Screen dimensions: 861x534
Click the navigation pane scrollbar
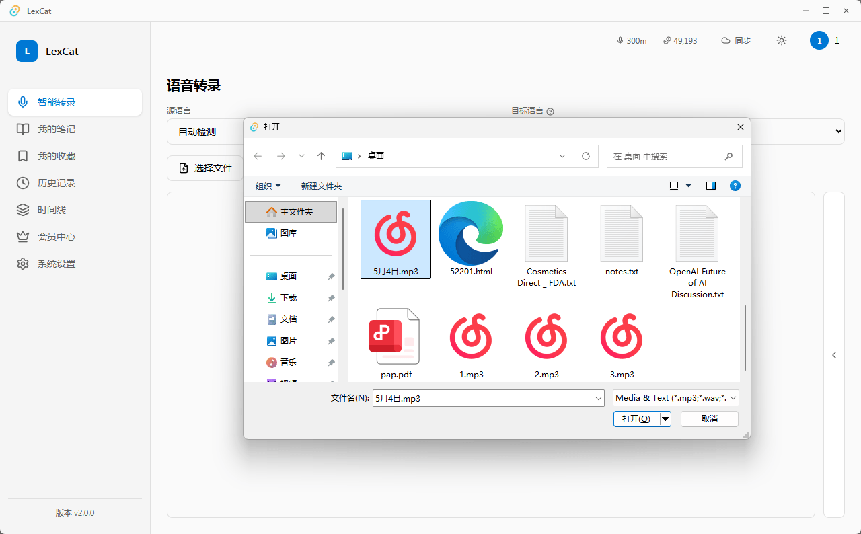coord(343,249)
